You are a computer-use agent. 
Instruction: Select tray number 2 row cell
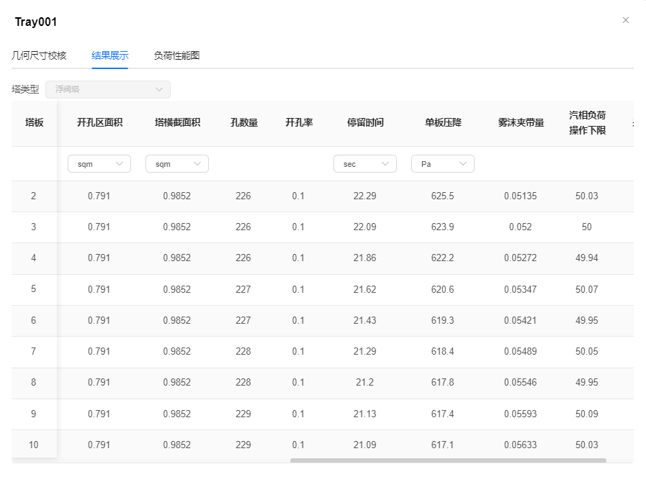[x=33, y=196]
